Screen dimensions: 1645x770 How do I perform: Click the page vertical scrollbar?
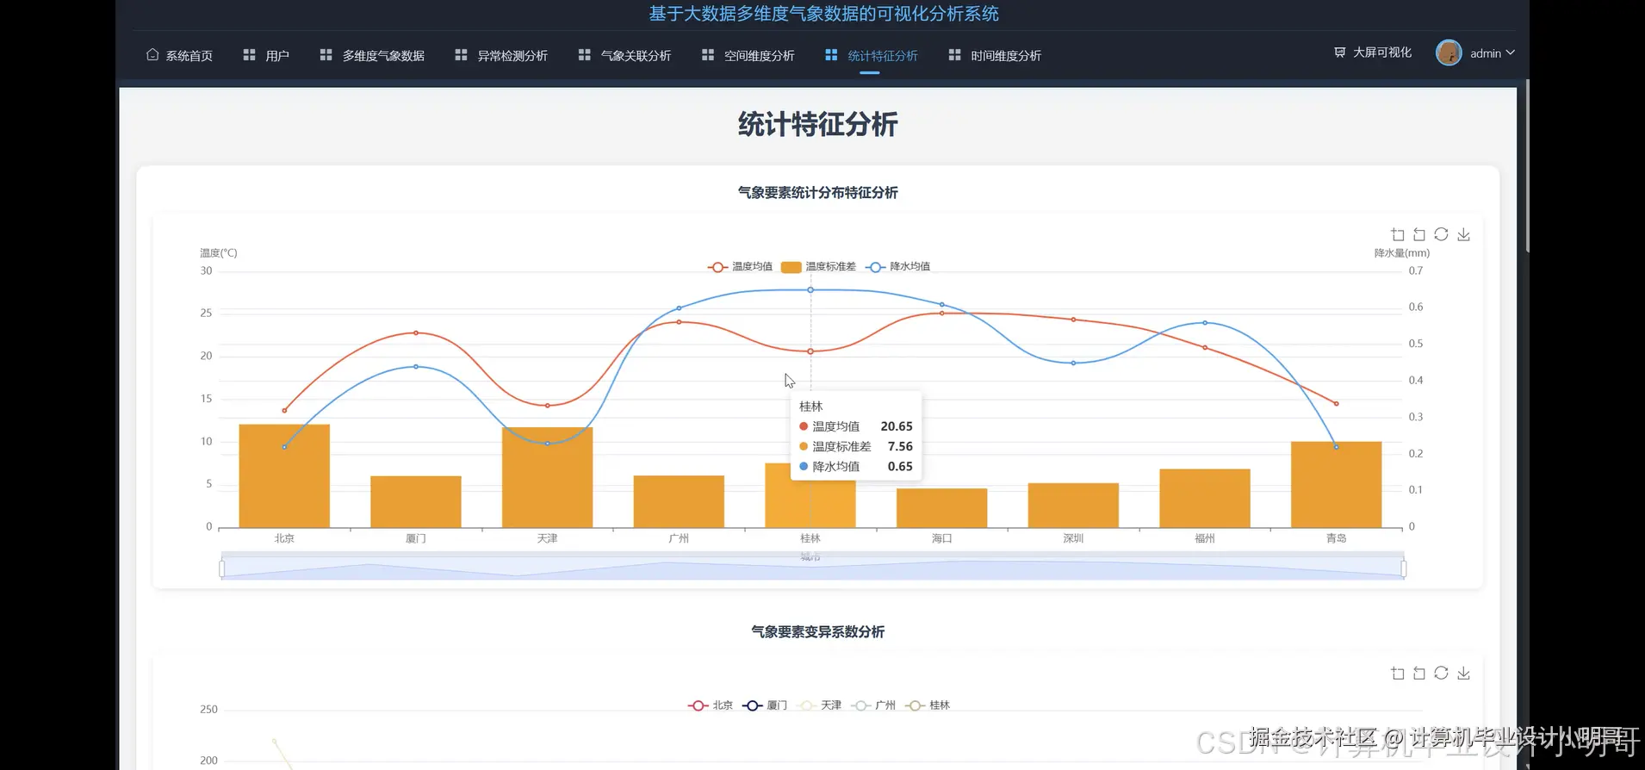coord(1527,165)
